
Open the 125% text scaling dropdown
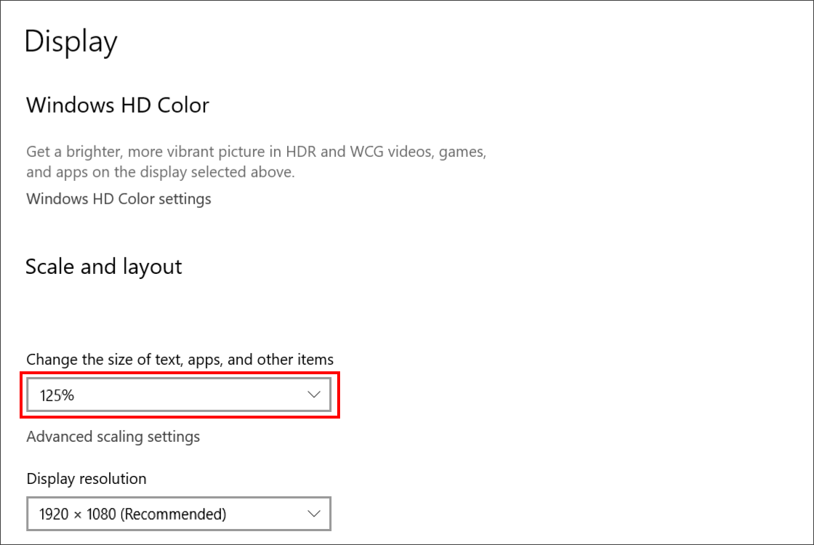click(x=179, y=395)
